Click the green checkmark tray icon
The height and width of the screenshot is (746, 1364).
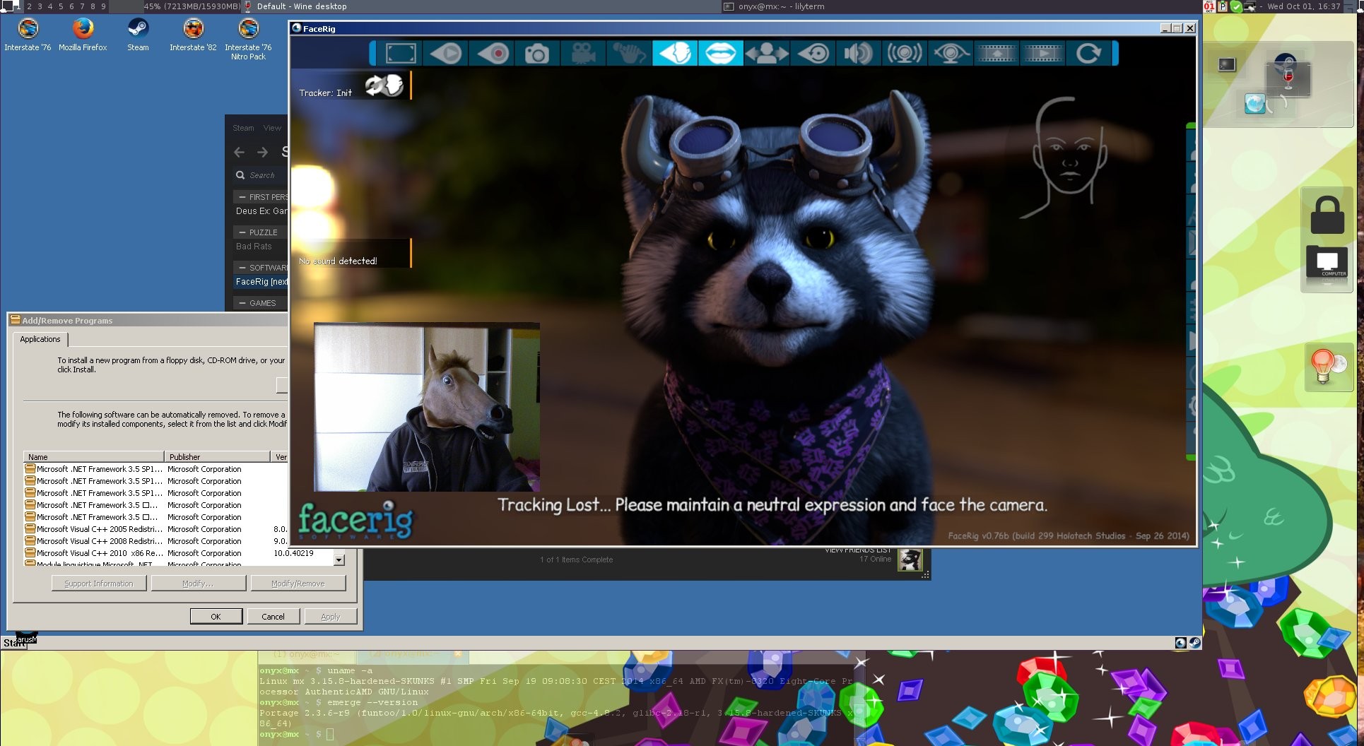[1236, 6]
